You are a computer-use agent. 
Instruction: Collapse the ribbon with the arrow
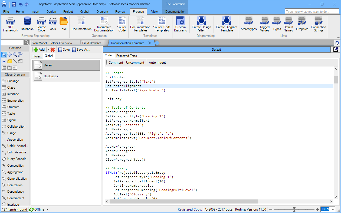338,37
